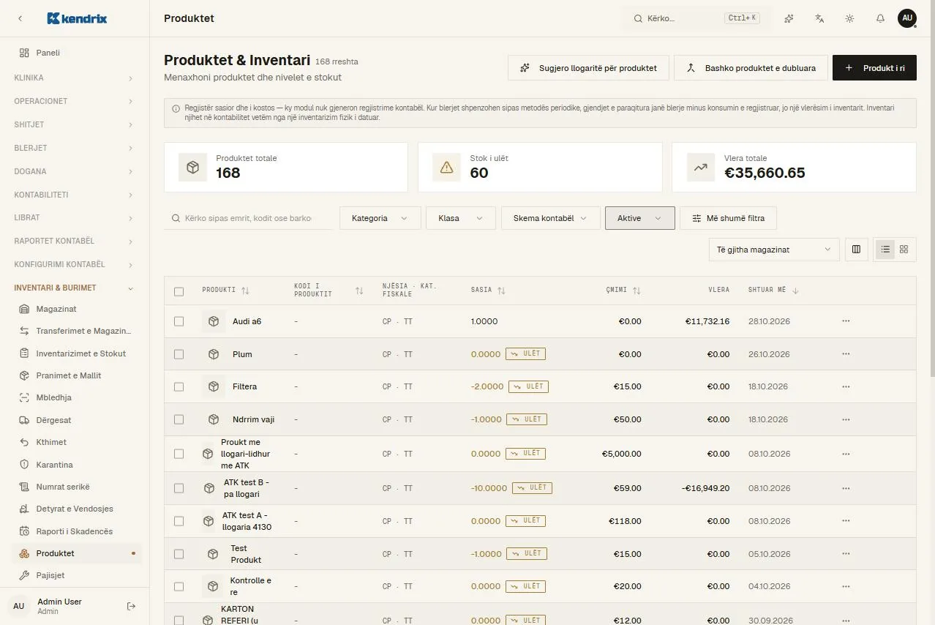Click the logout icon beside Admin User
This screenshot has width=935, height=625.
tap(131, 606)
